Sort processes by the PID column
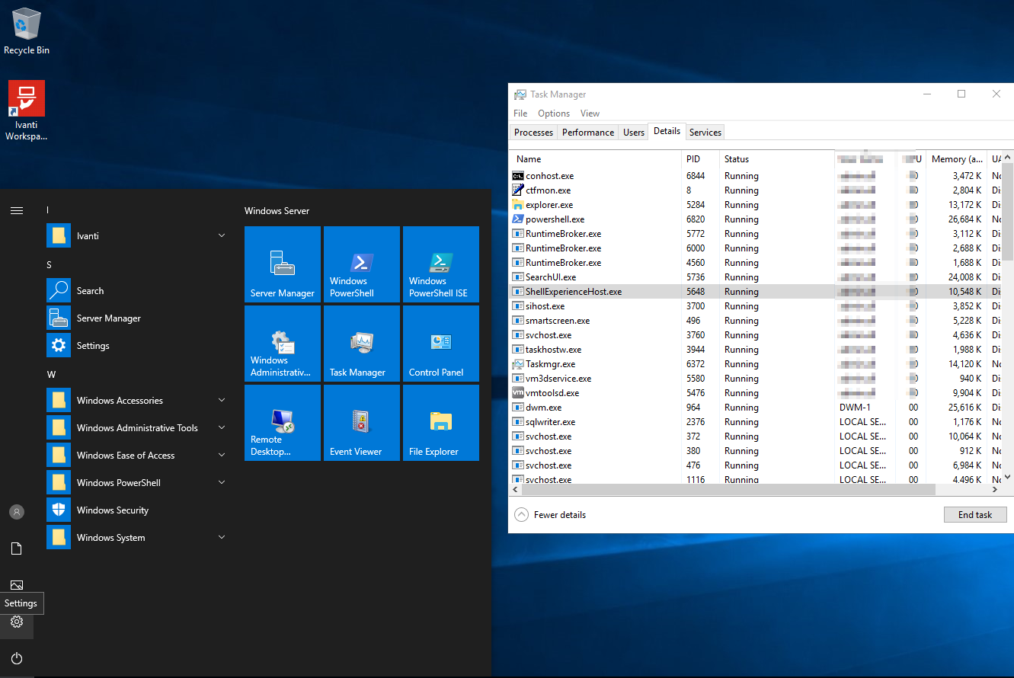1014x678 pixels. [x=693, y=158]
